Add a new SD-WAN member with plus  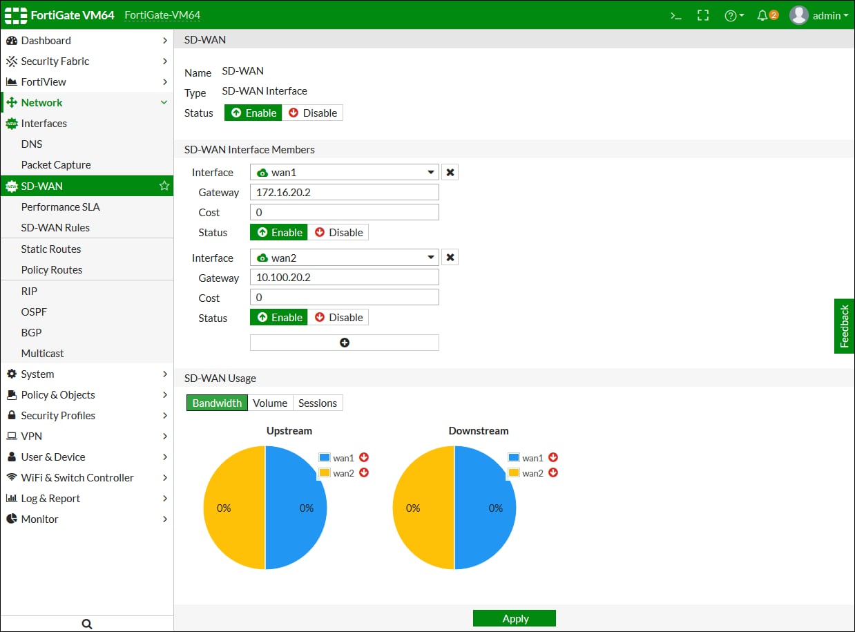(345, 343)
